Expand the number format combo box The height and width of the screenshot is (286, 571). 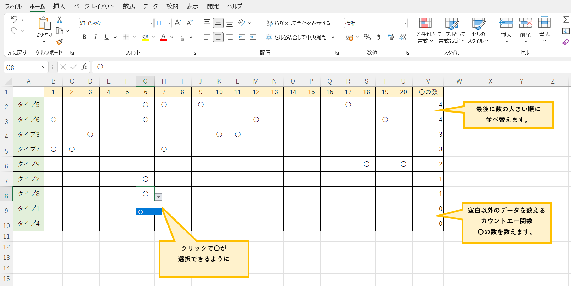(x=405, y=23)
